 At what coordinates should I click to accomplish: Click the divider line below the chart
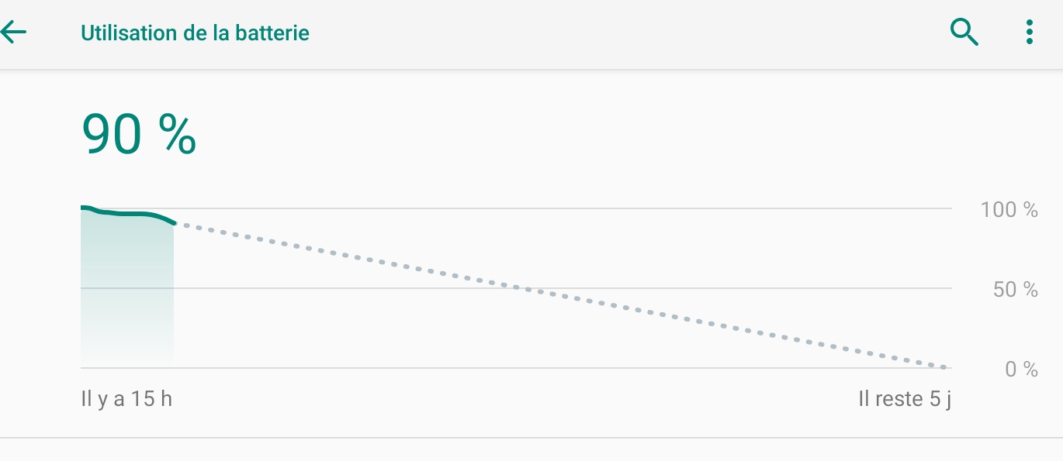(x=531, y=439)
